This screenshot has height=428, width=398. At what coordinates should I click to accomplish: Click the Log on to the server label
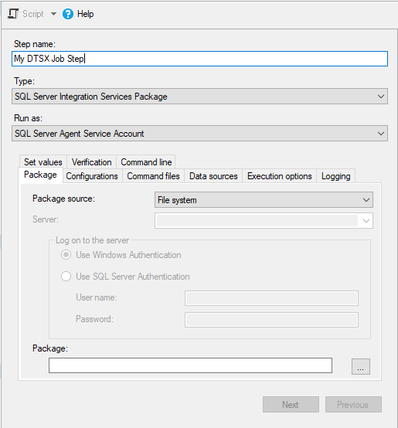[92, 240]
